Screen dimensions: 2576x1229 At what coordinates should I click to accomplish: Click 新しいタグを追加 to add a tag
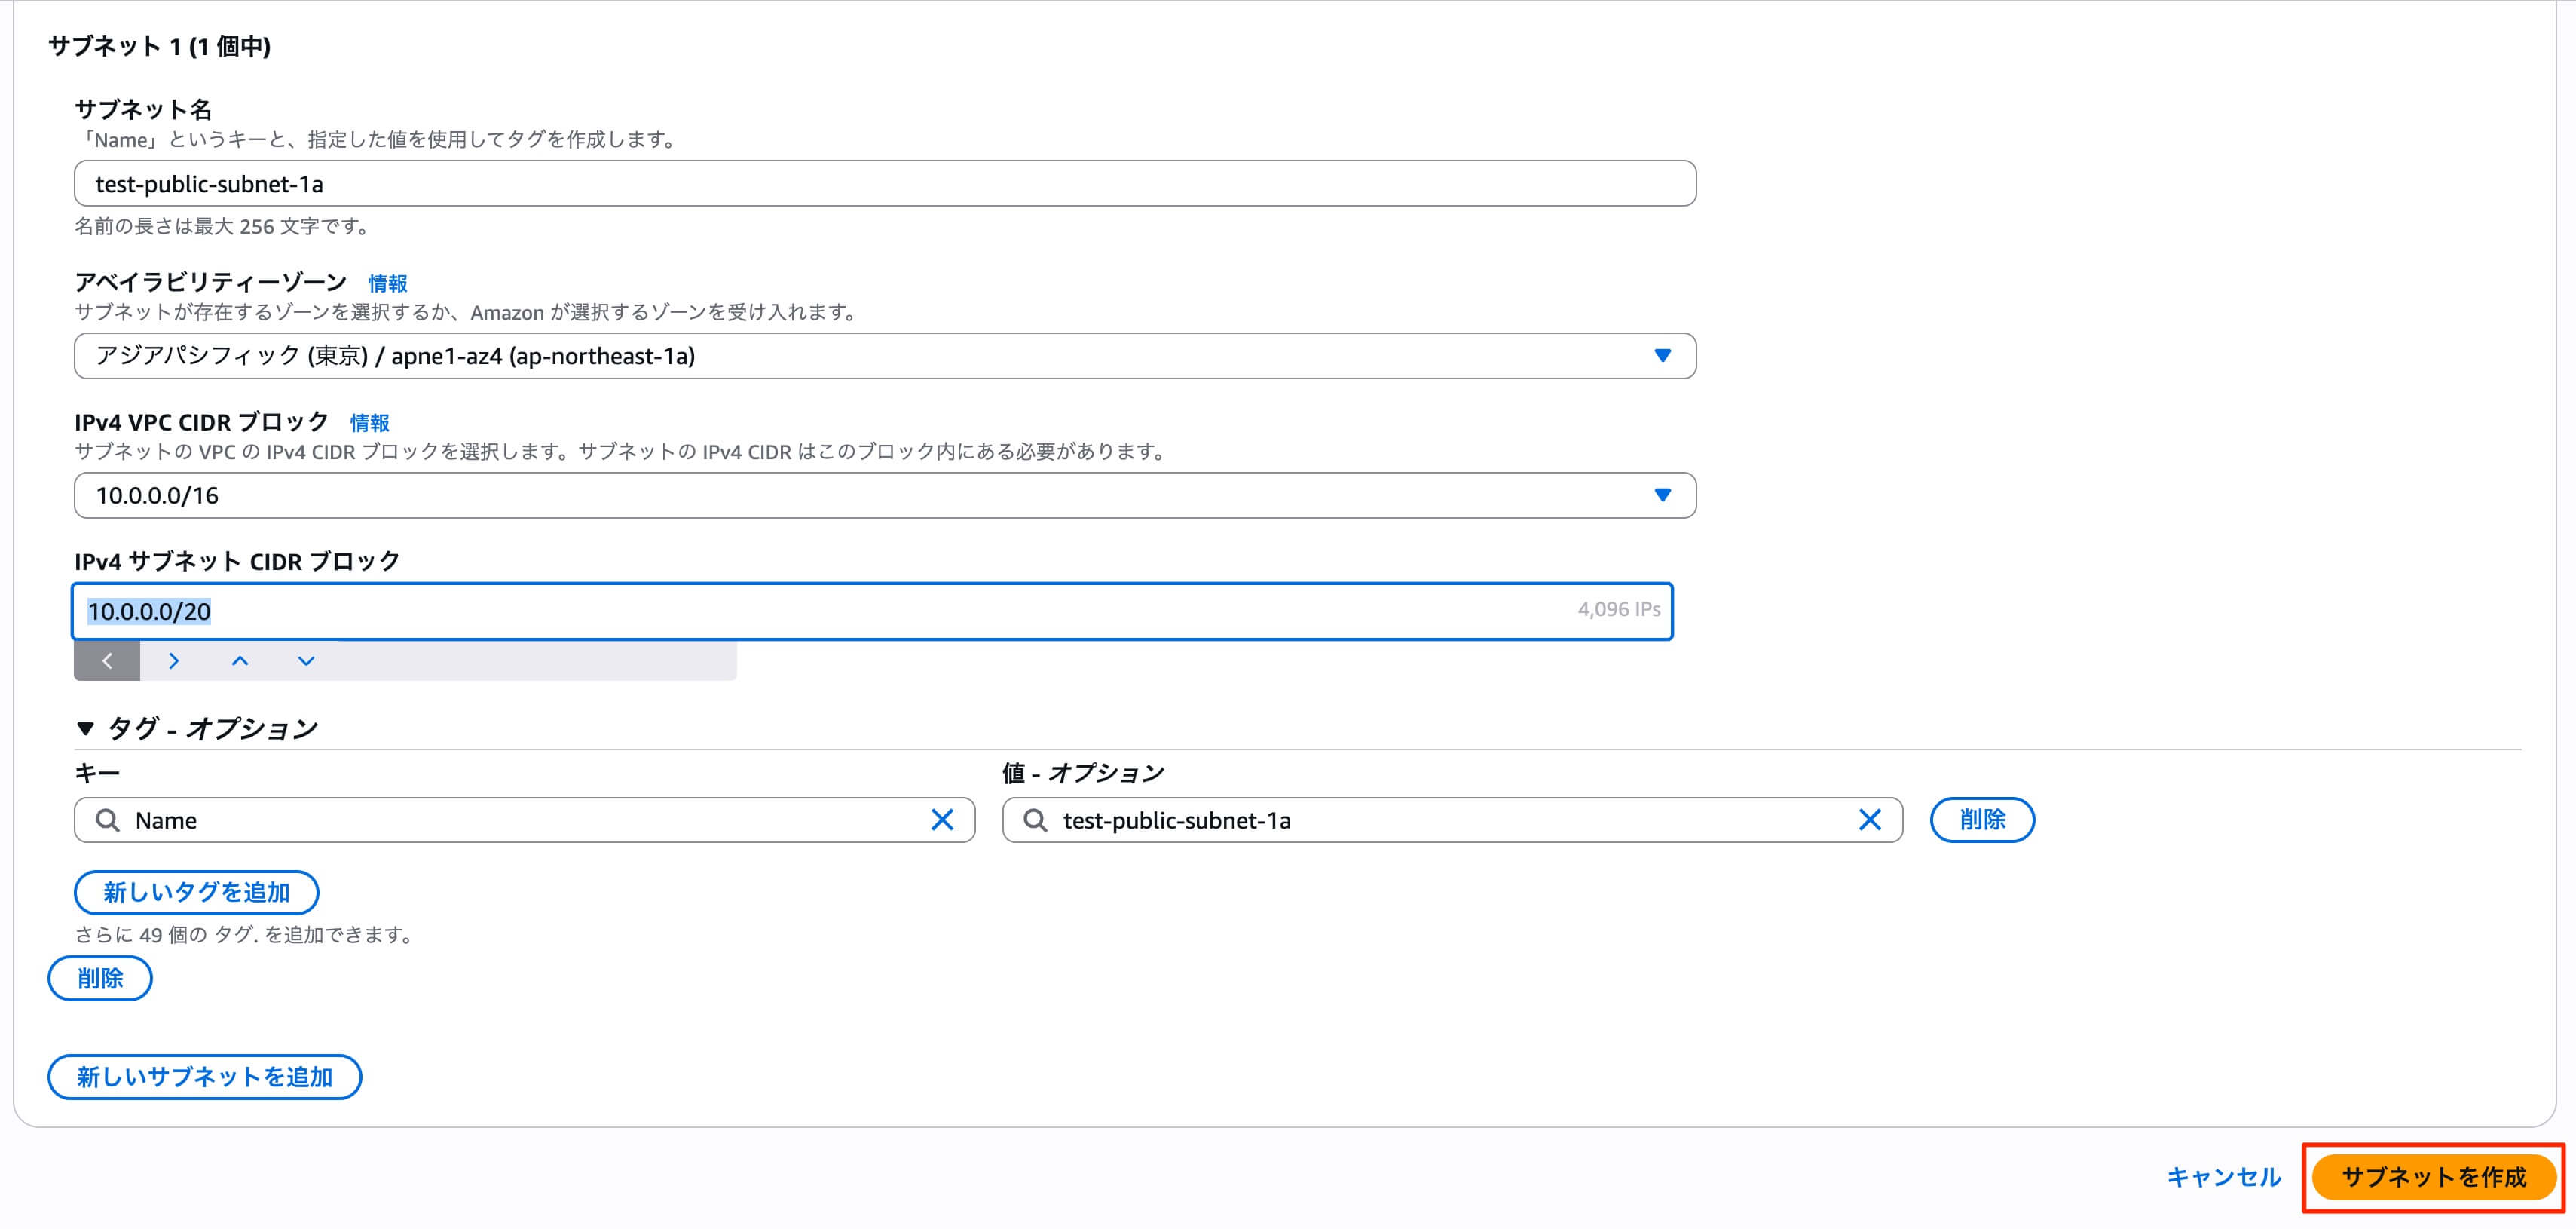[x=195, y=892]
